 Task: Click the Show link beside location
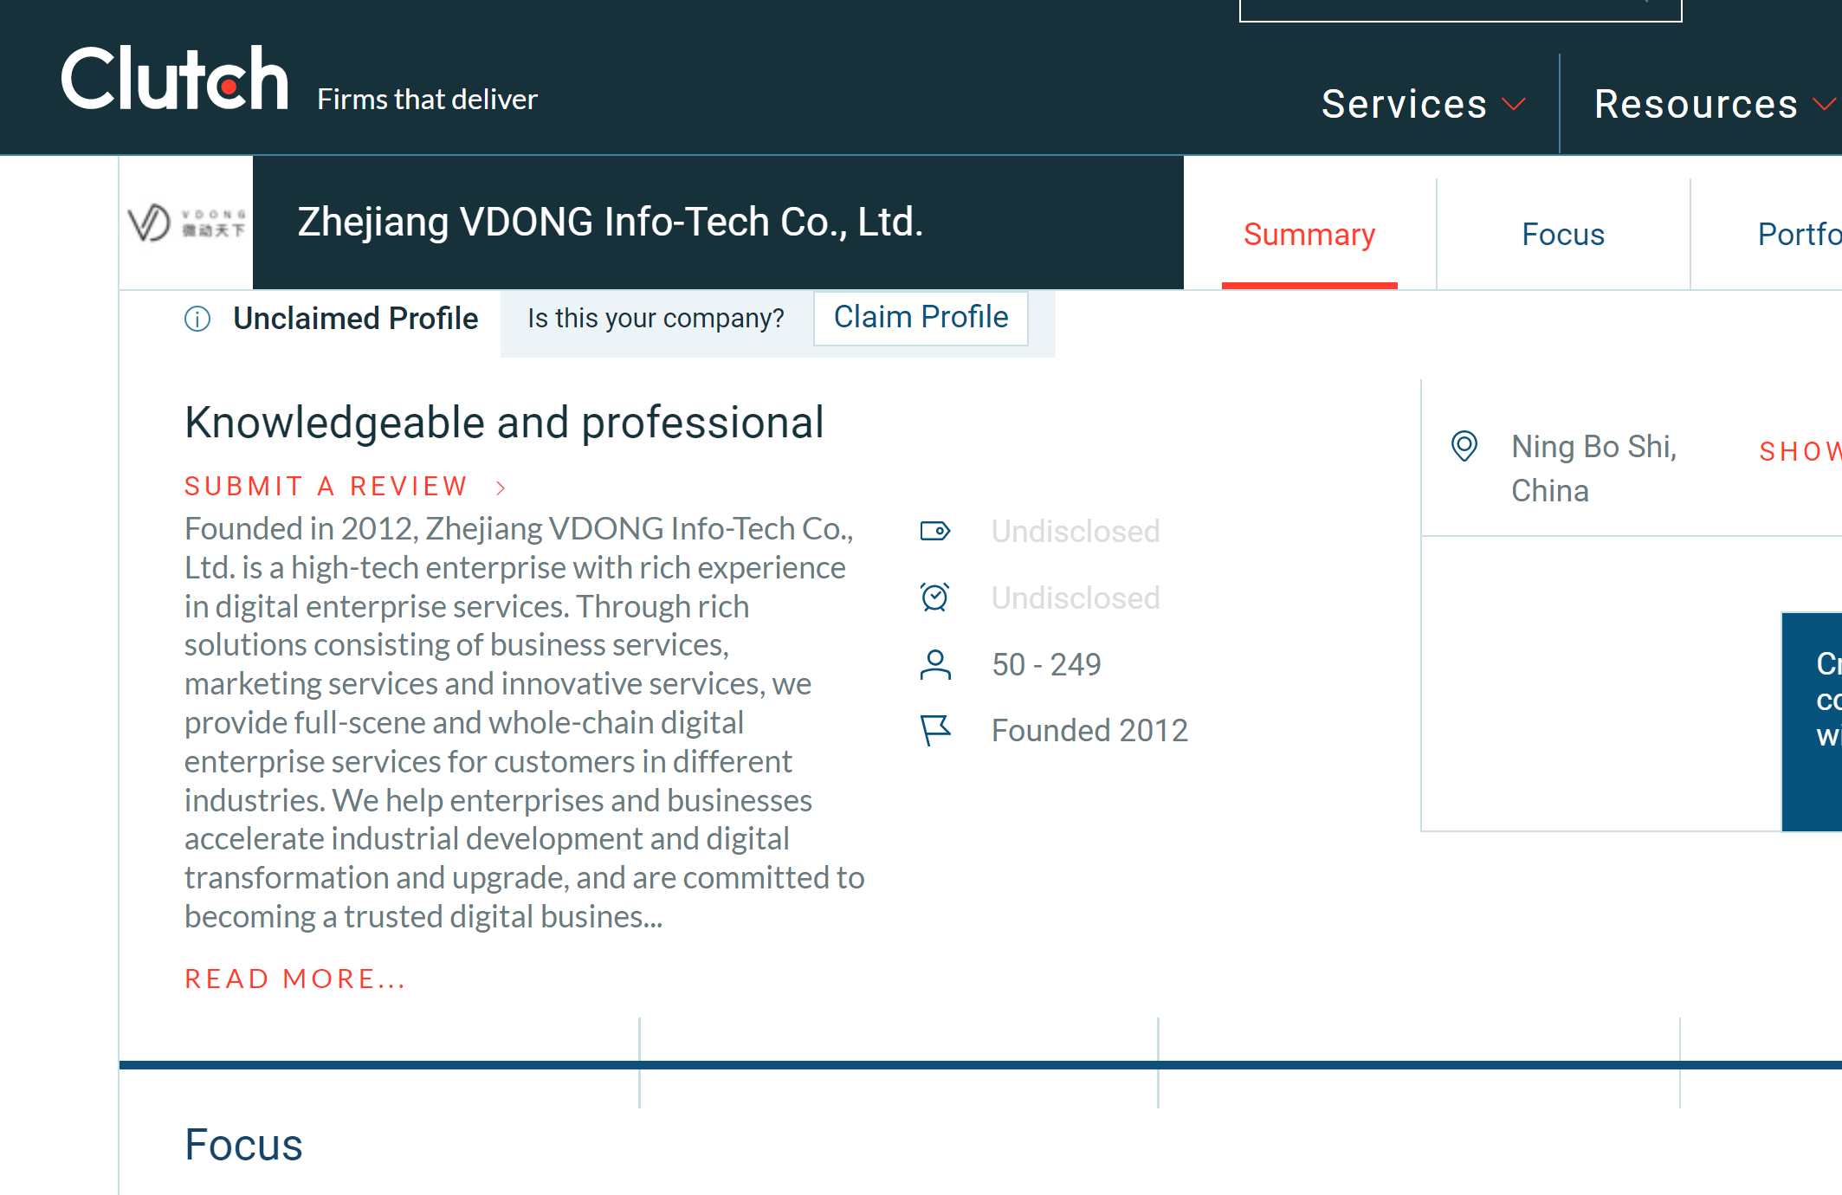1798,451
